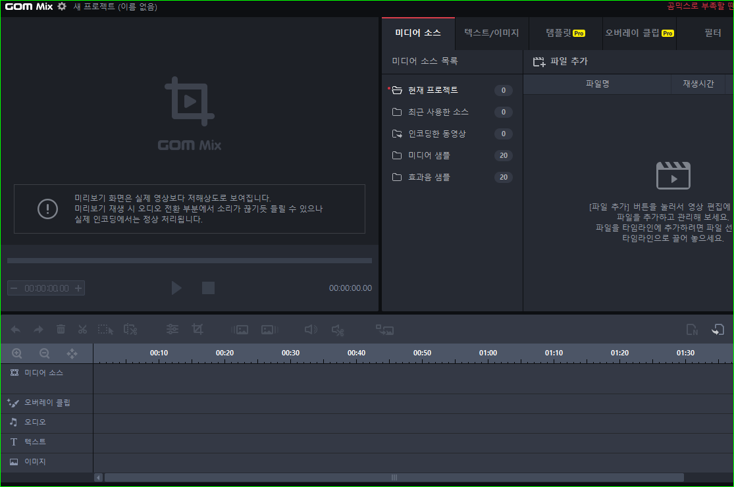The image size is (734, 487).
Task: Switch to the 텍스트/이미지 tab
Action: [x=492, y=33]
